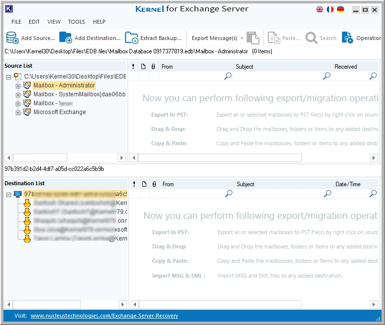Viewport: 385px width, 325px height.
Task: Open the VIEW menu
Action: click(x=54, y=22)
